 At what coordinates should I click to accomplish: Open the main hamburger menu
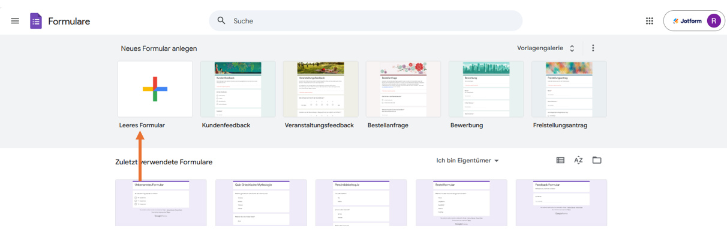pos(15,21)
